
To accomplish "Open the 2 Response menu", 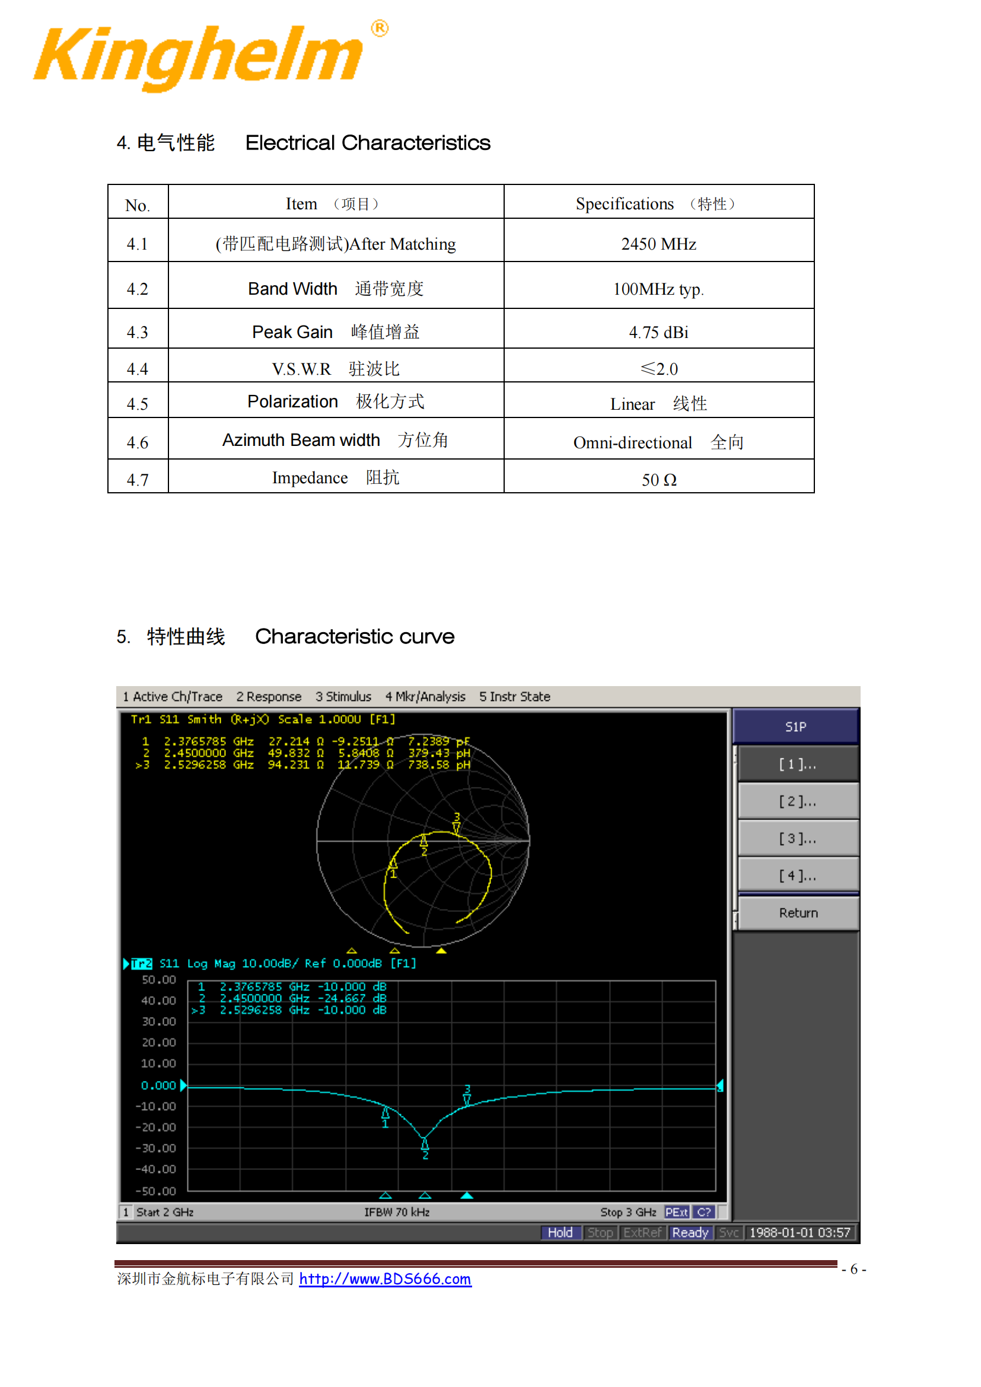I will coord(269,697).
